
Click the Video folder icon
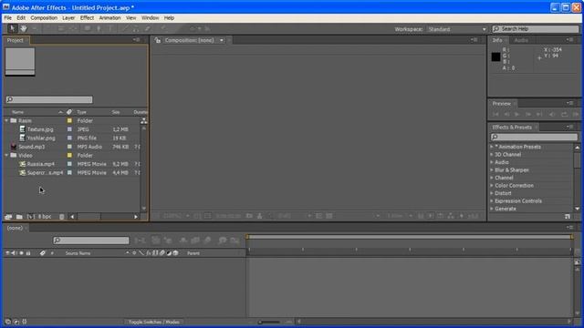tap(14, 155)
